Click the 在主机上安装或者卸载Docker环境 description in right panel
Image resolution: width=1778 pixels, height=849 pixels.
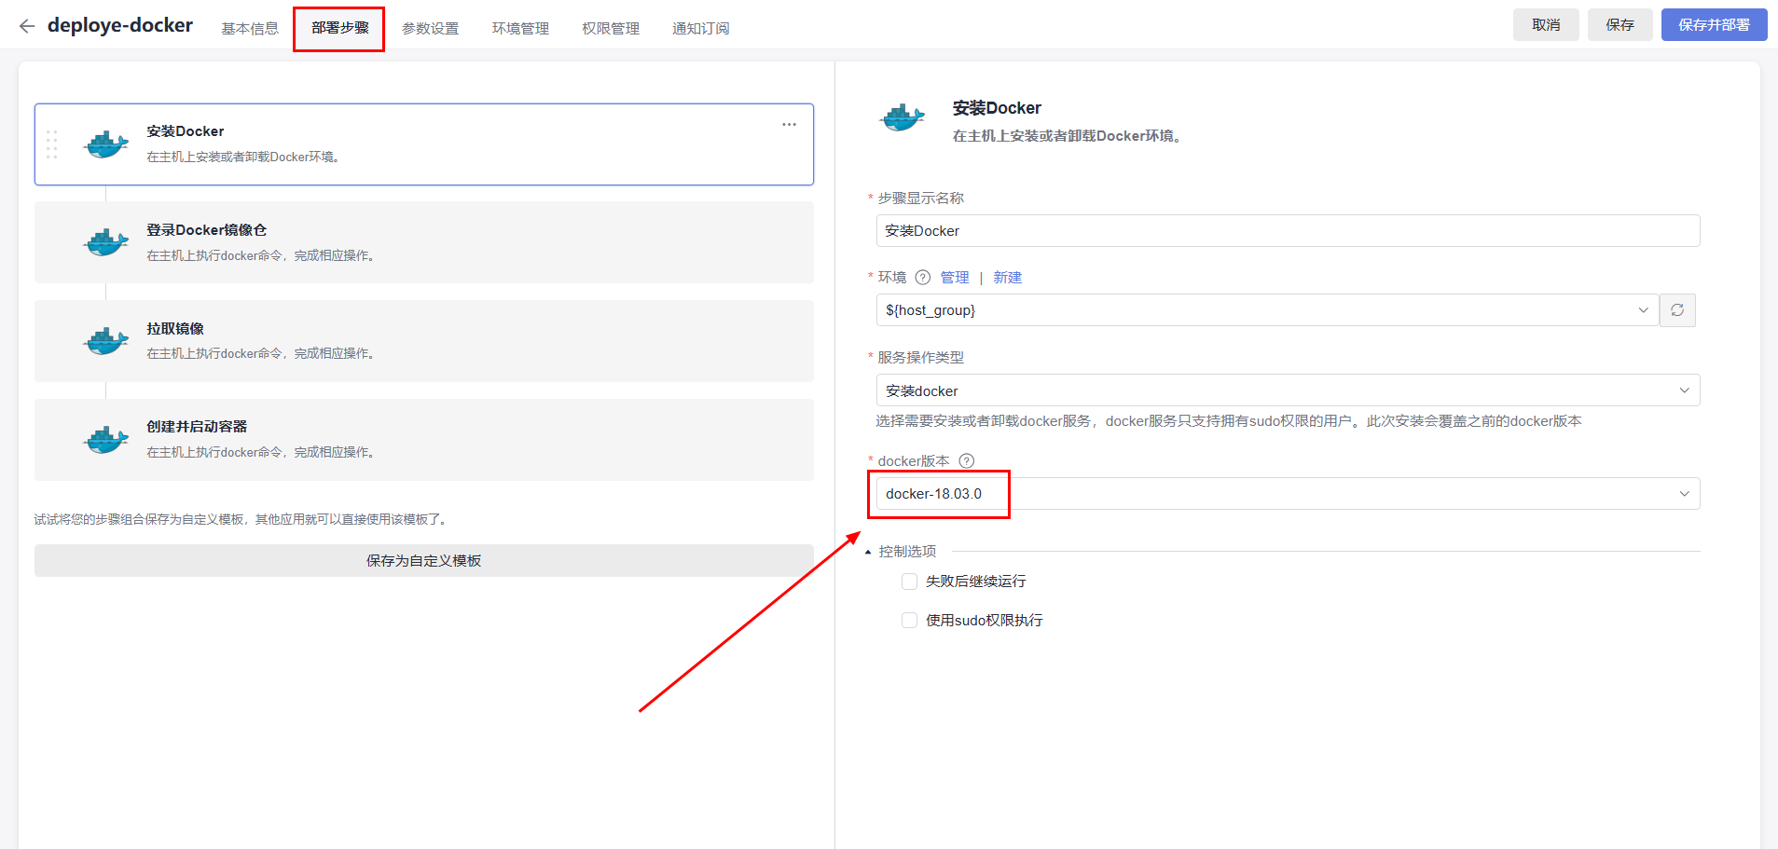point(1068,136)
